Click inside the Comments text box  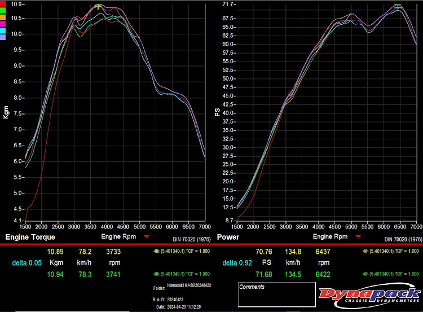(277, 295)
